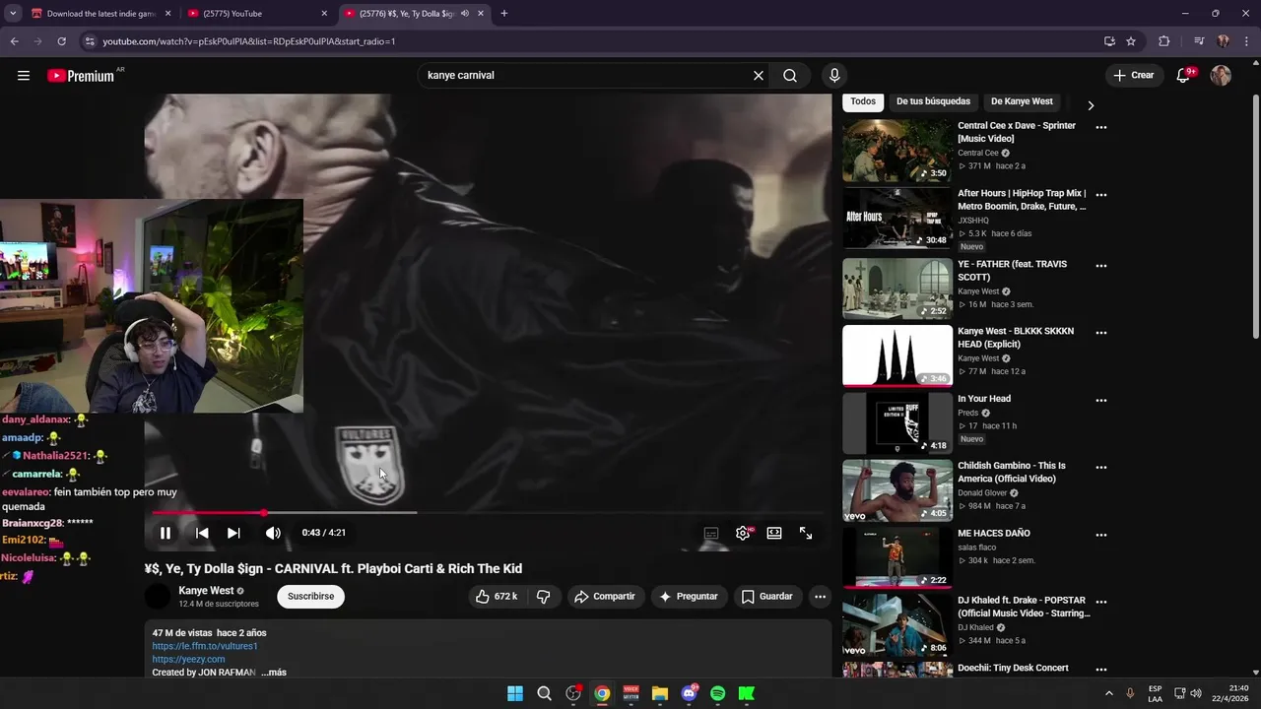Reload the current page
Screen dimensions: 1261x709
(x=62, y=41)
